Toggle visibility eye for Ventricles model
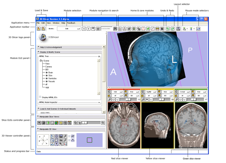226x163 pixels. point(46,78)
